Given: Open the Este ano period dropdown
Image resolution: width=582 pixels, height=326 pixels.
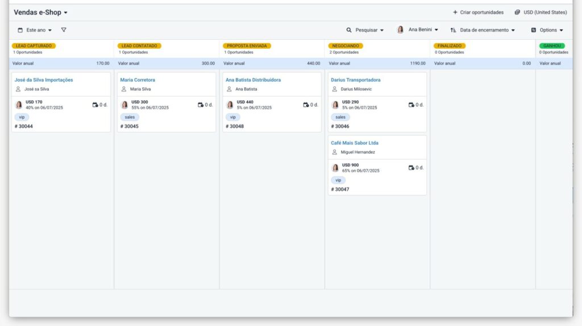Looking at the screenshot, I should coord(39,30).
